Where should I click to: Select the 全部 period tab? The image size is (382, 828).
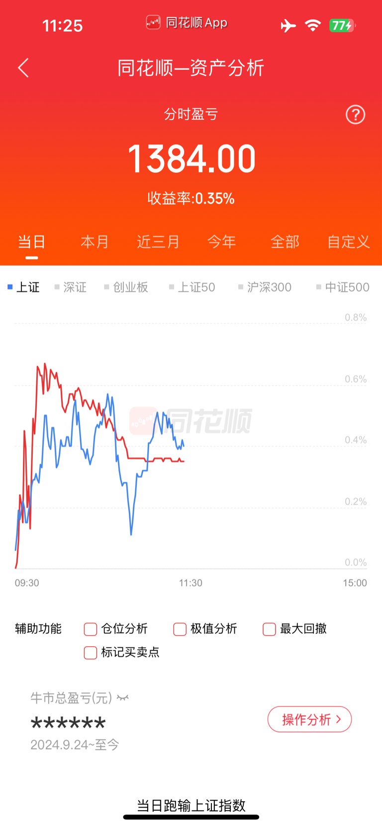(x=285, y=241)
